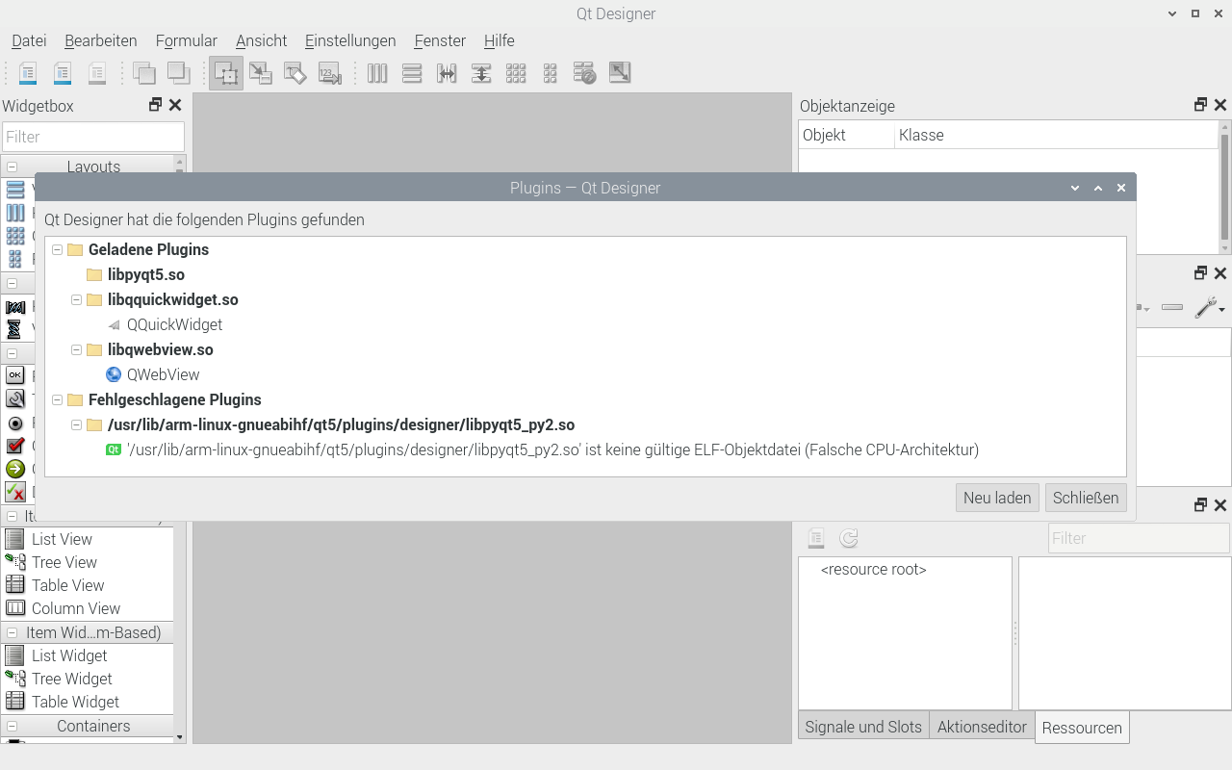Image resolution: width=1232 pixels, height=770 pixels.
Task: Open the wrench configure dropdown in Property Editor
Action: click(1209, 308)
